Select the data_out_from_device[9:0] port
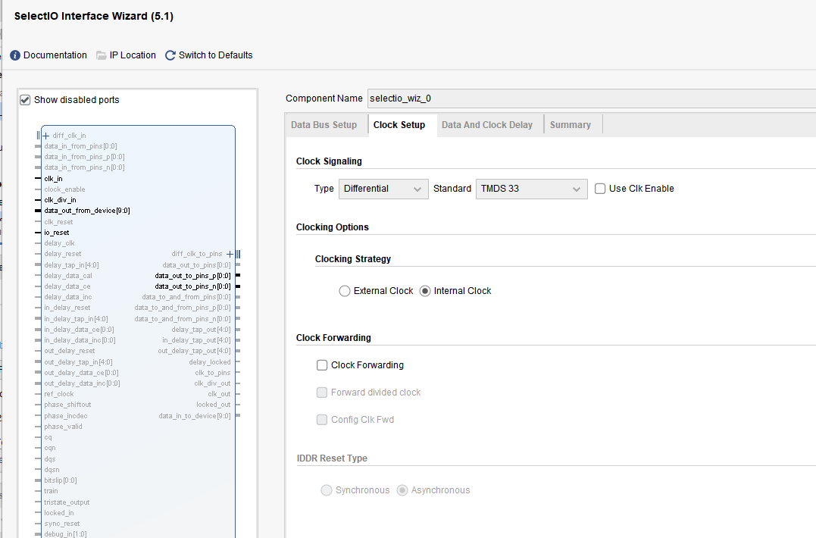This screenshot has width=816, height=538. [87, 211]
